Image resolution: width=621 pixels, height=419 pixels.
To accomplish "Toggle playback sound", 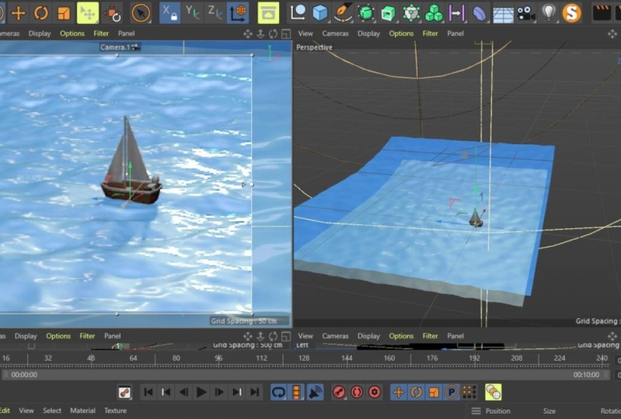I will (x=316, y=392).
